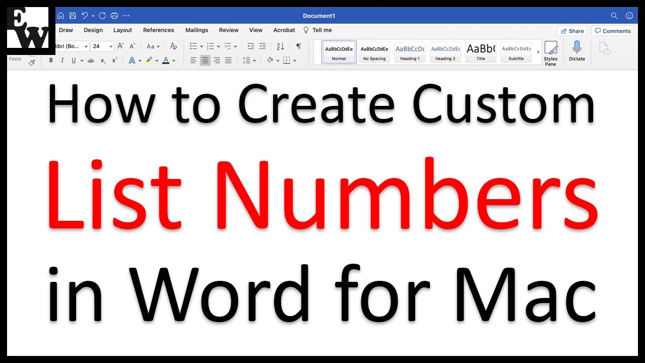Open the bullet library dropdown arrow
Screen dimensions: 645x363
point(201,47)
